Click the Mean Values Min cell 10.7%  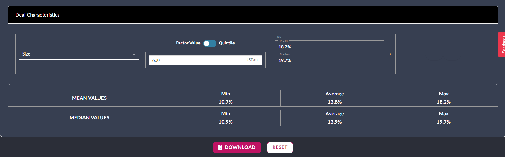click(x=225, y=102)
